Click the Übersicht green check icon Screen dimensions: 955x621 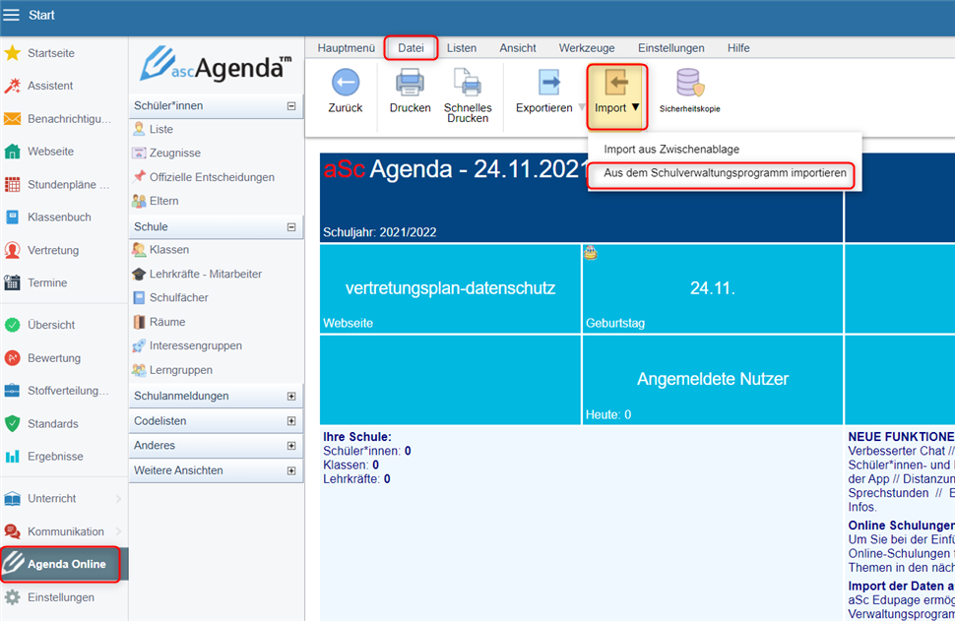click(x=12, y=325)
